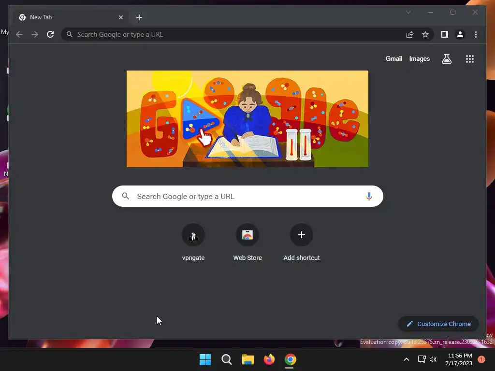The height and width of the screenshot is (371, 495).
Task: Open taskbar Search
Action: tap(226, 359)
